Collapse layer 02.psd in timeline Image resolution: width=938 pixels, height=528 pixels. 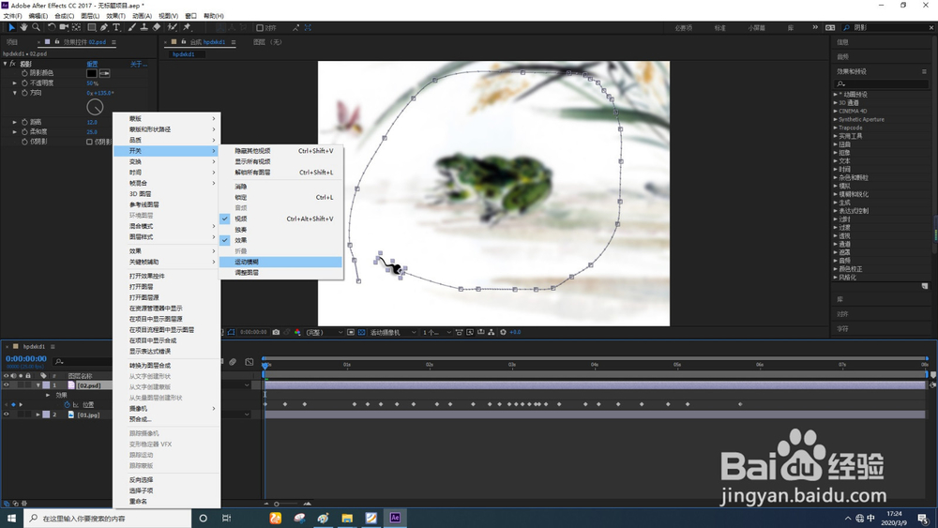(38, 385)
